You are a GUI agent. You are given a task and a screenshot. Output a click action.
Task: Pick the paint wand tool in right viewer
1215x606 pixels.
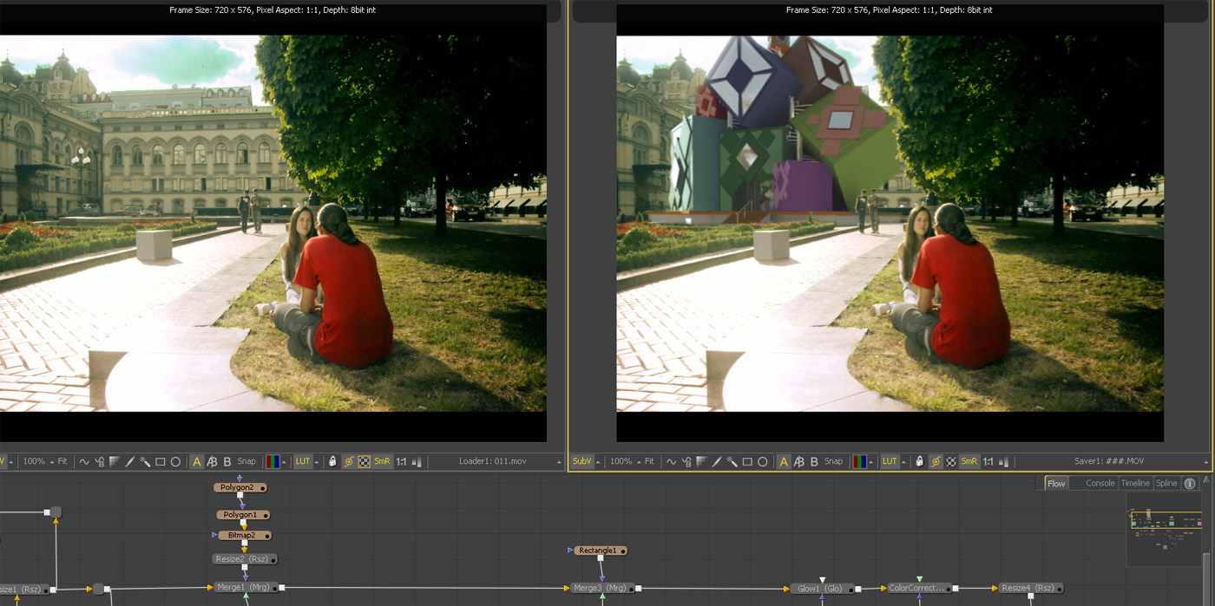point(732,462)
